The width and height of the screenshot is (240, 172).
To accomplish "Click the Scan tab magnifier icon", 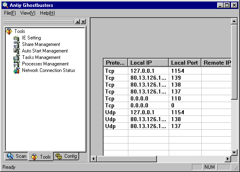I will [10, 156].
